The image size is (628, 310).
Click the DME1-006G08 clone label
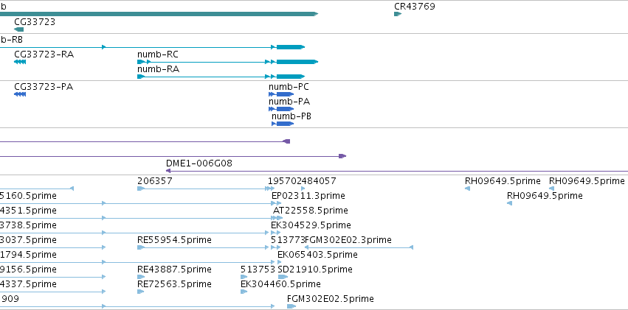coord(199,163)
